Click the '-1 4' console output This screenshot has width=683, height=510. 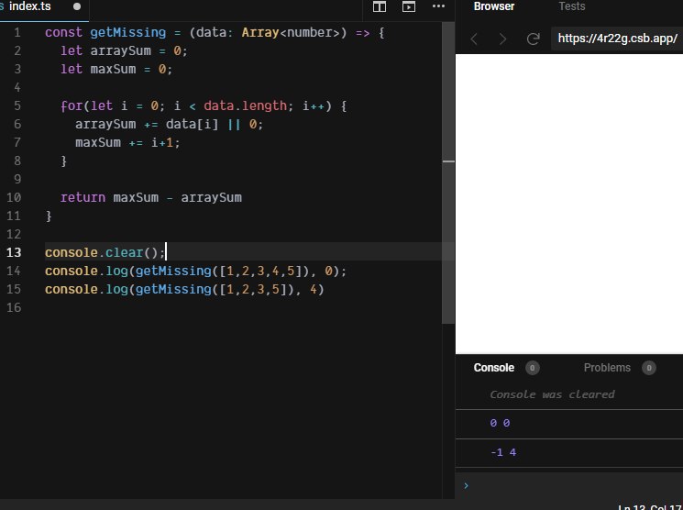tap(503, 452)
